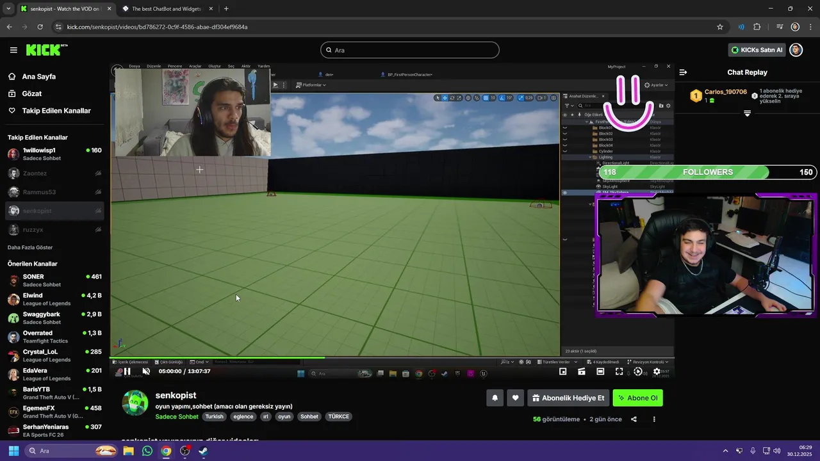Bookmark this page with star

[x=720, y=27]
